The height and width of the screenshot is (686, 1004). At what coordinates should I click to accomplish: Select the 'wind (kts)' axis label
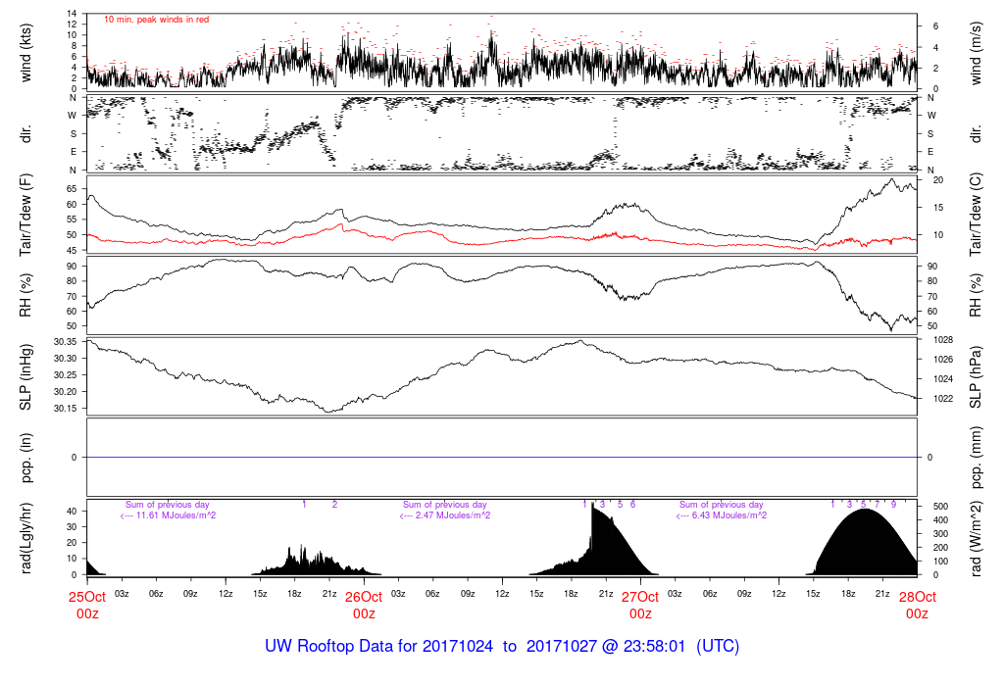tap(25, 53)
